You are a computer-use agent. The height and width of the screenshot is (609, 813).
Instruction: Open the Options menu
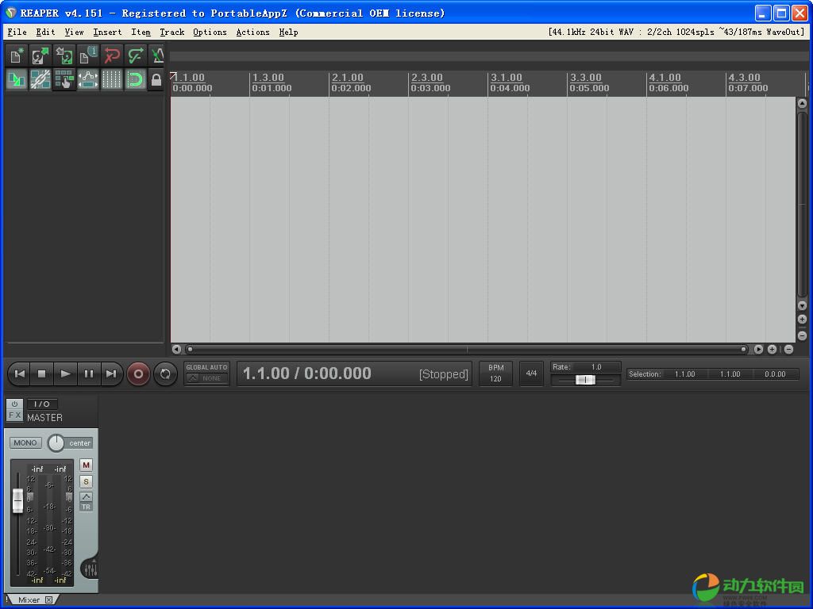[210, 32]
